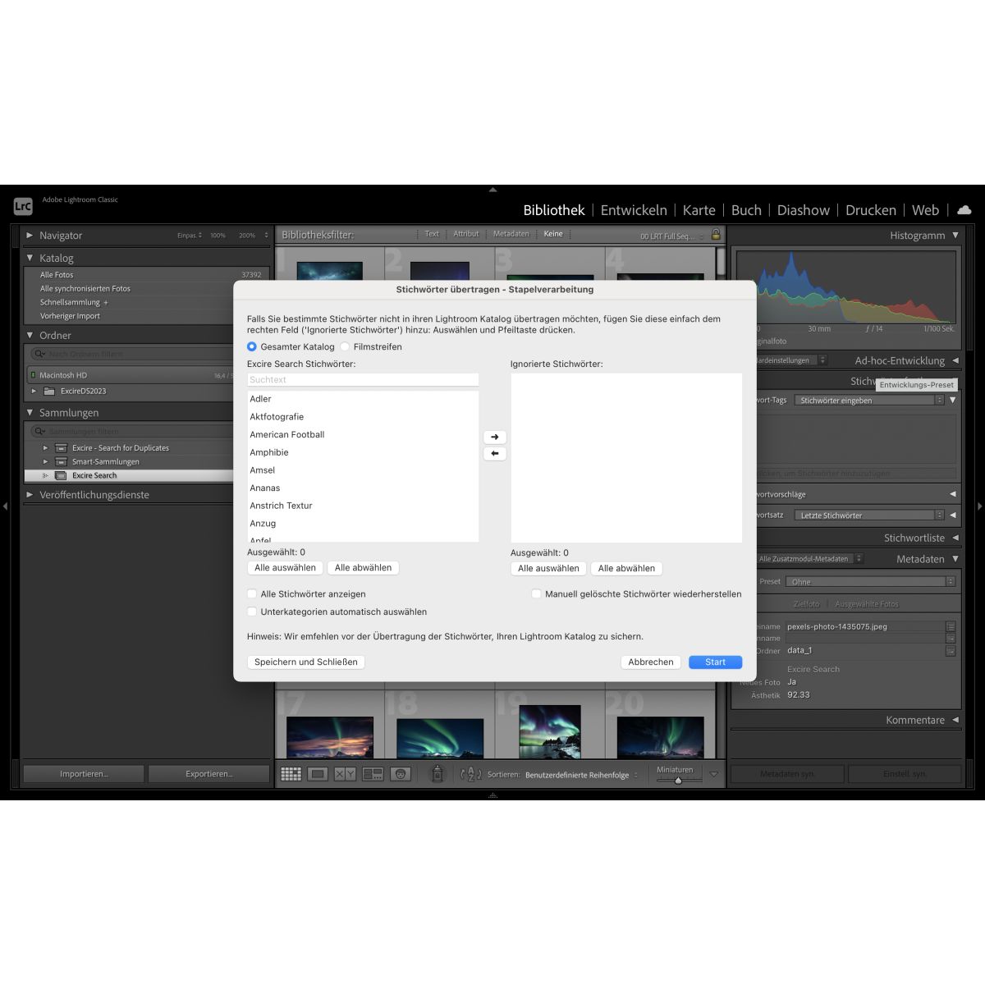
Task: Select the Gesamter Katalog radio button
Action: pyautogui.click(x=252, y=347)
